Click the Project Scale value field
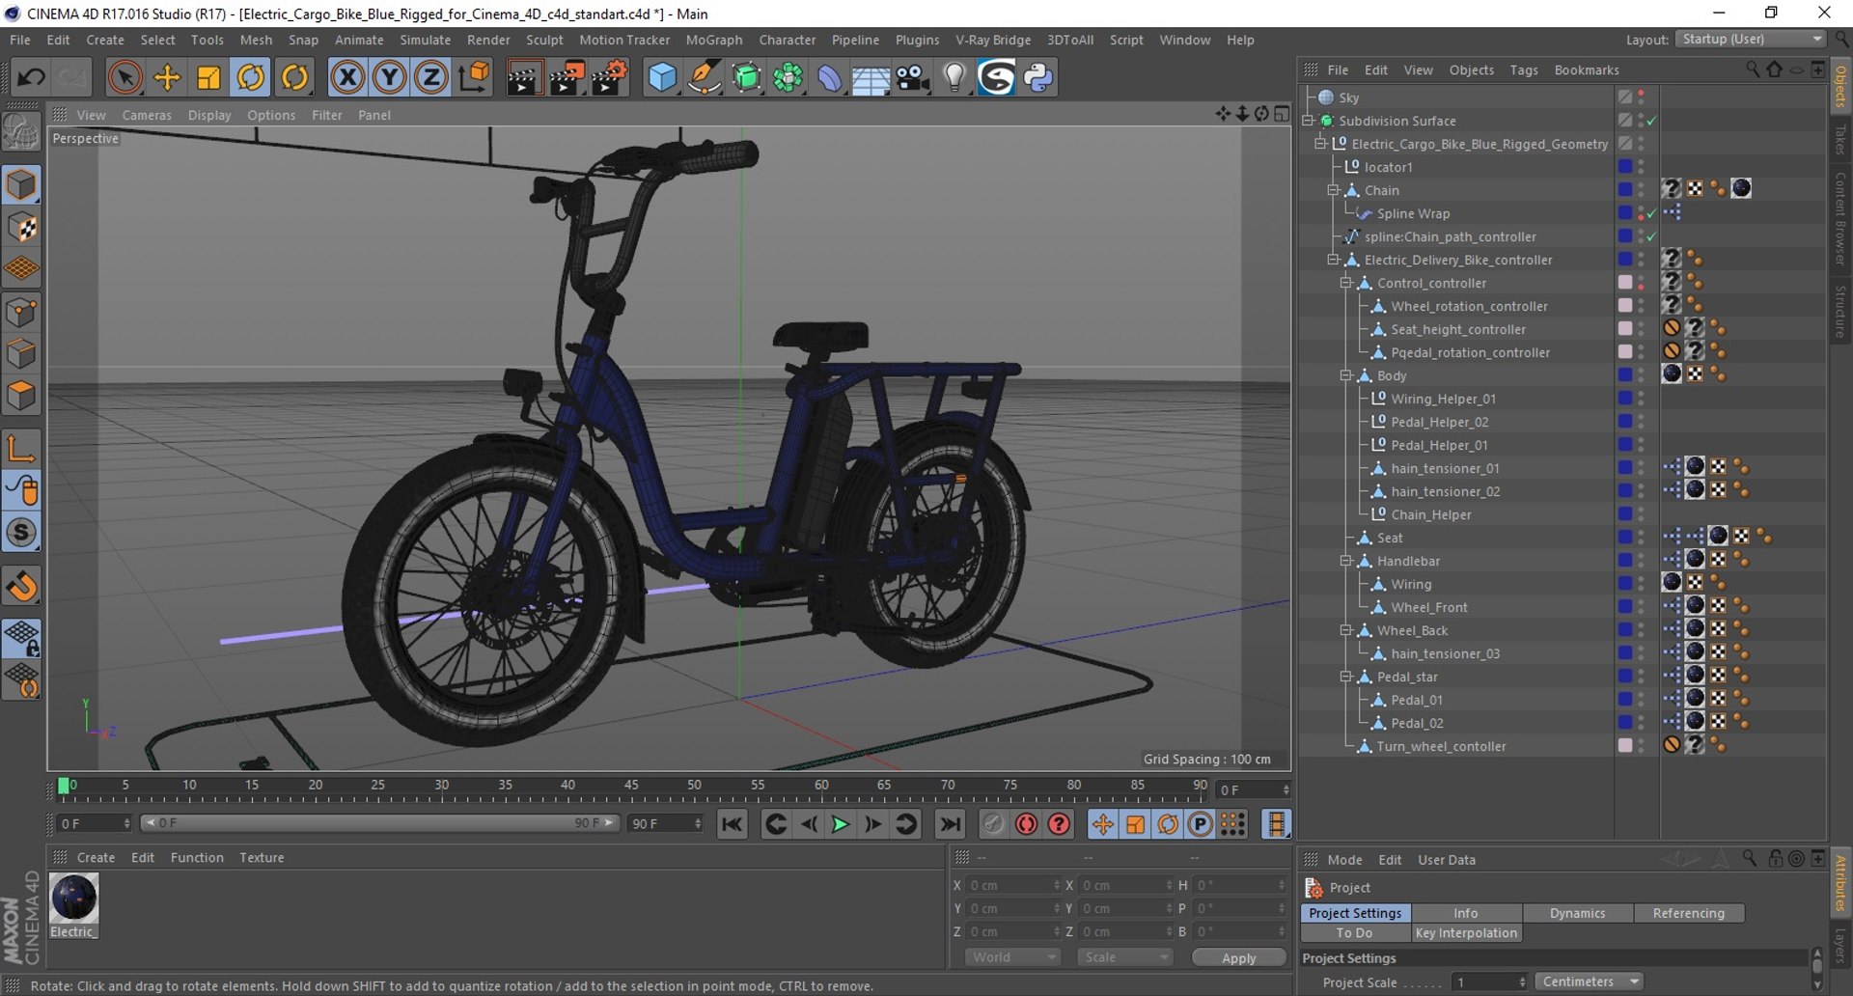The height and width of the screenshot is (996, 1853). (x=1489, y=982)
